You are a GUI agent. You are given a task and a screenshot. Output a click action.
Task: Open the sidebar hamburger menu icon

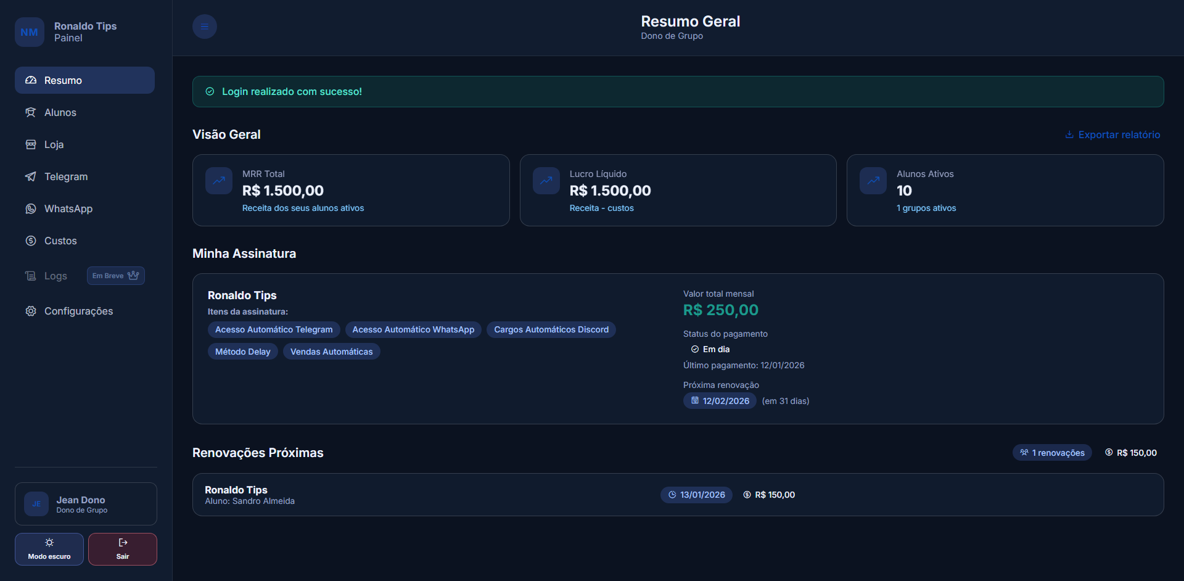[204, 27]
